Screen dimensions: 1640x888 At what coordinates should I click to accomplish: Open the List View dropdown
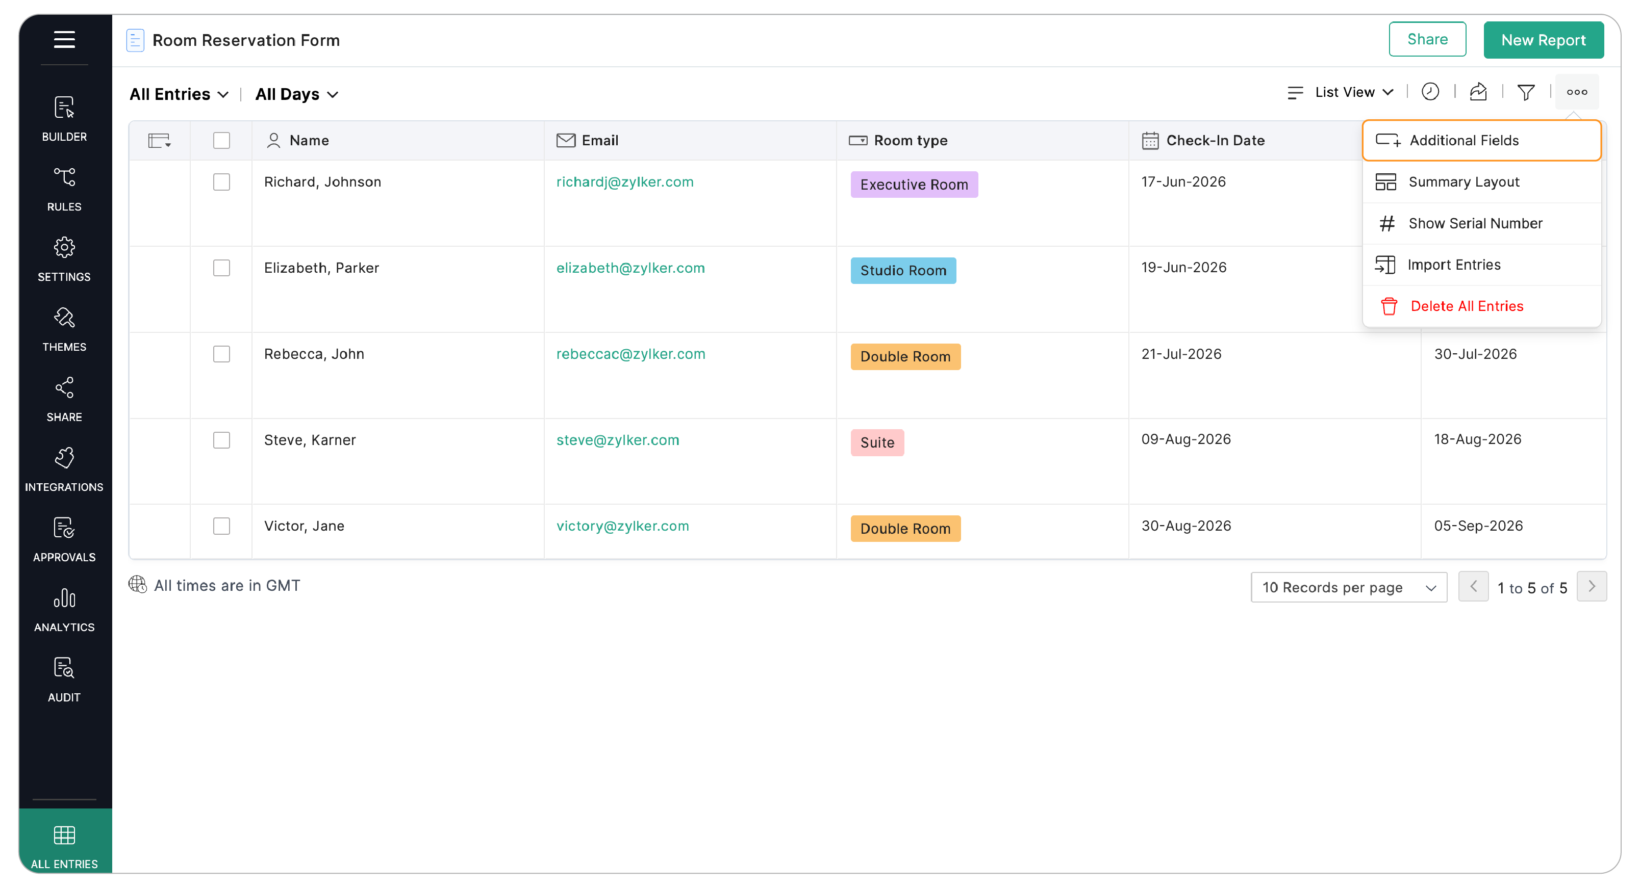pos(1340,92)
